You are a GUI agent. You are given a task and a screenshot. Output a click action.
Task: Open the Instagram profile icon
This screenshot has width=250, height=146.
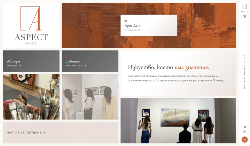(244, 132)
